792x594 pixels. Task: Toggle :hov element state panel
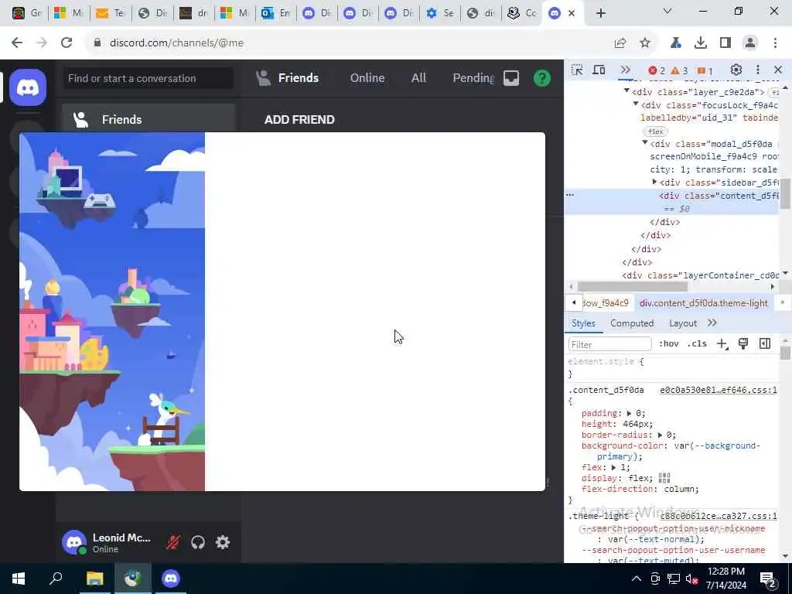(x=669, y=344)
